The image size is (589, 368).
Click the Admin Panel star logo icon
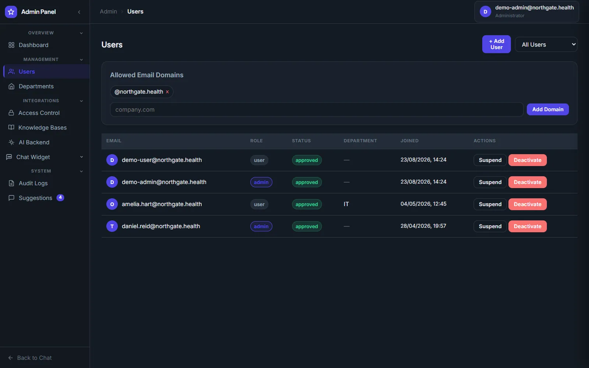pos(11,12)
